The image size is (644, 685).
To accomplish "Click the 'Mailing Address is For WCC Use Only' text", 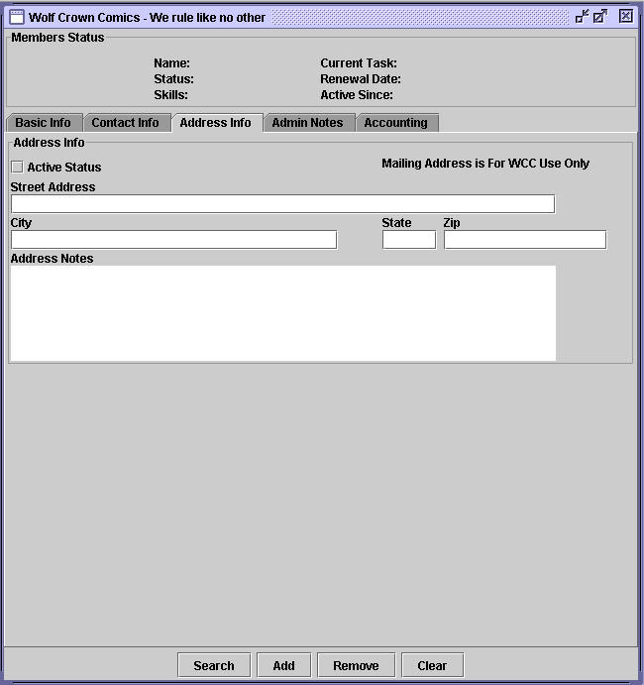I will click(485, 164).
